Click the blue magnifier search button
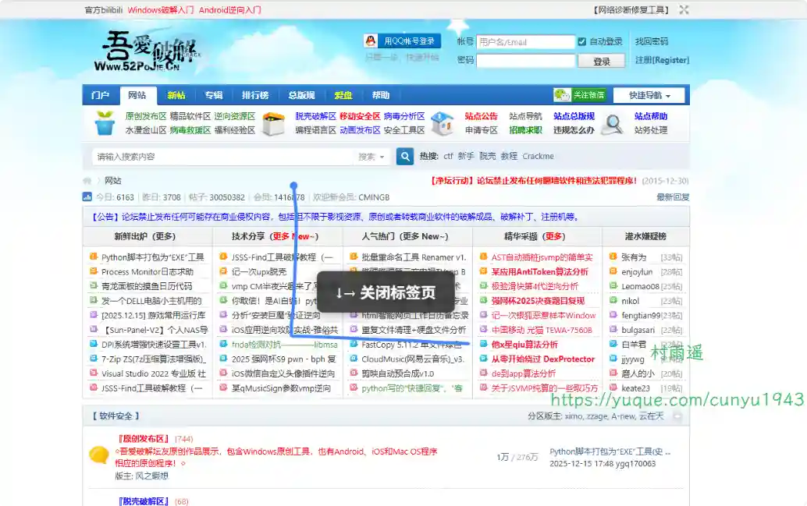Screen dimensions: 807x506 (405, 157)
